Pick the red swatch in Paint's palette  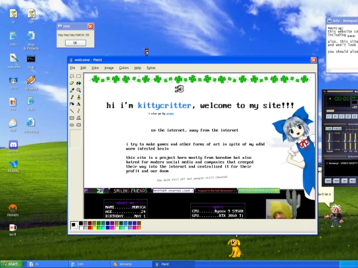point(89,228)
